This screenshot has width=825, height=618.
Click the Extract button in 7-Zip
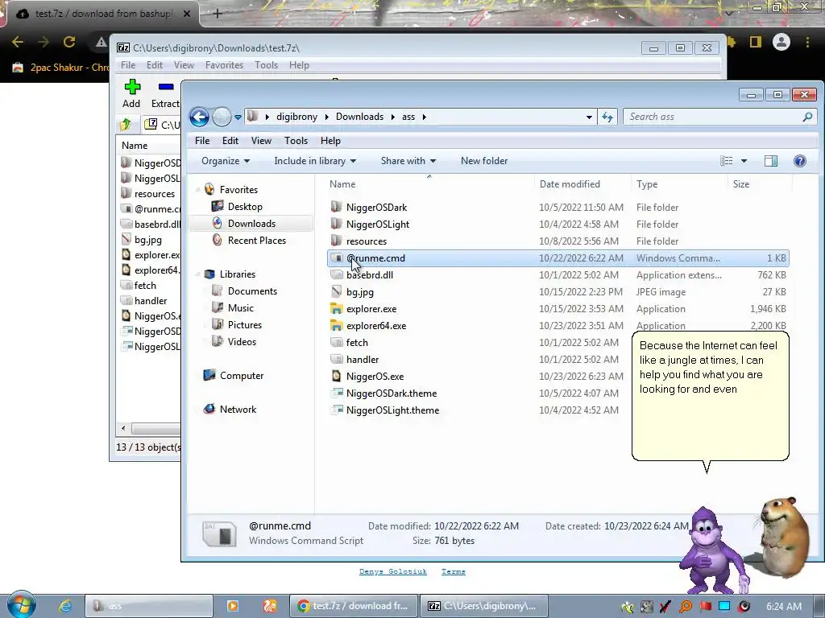click(165, 93)
